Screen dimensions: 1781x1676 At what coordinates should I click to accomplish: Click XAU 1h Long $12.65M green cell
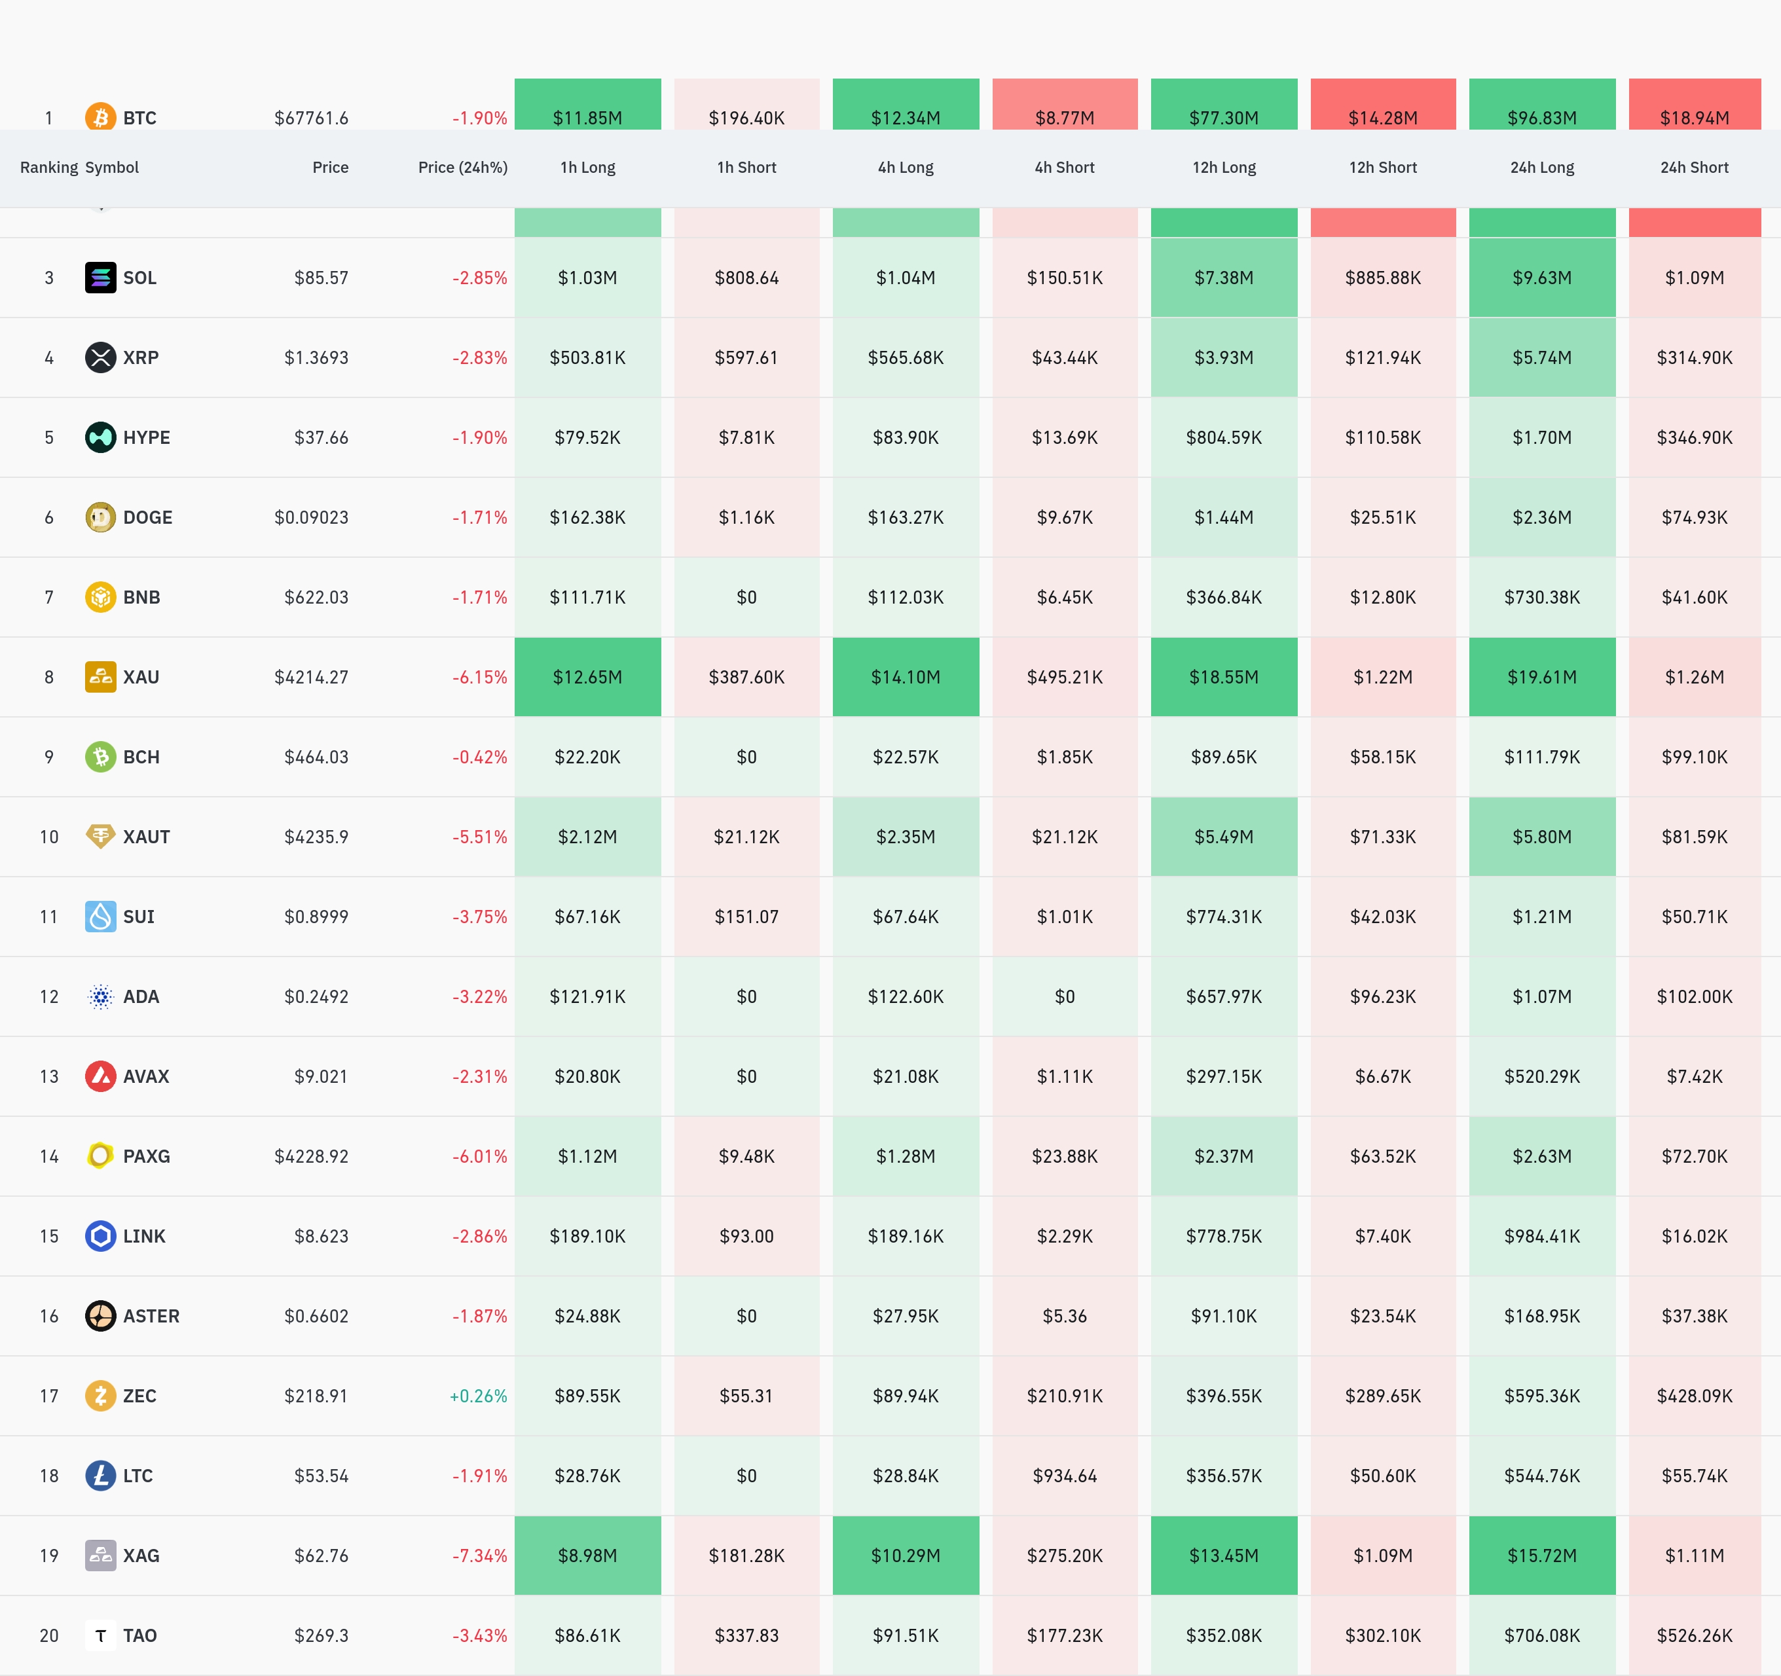(588, 677)
